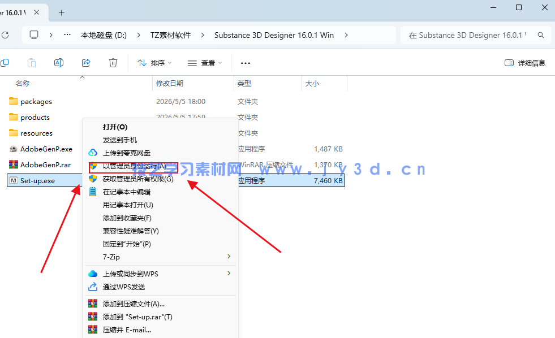
Task: Click the packages folder icon
Action: (14, 101)
